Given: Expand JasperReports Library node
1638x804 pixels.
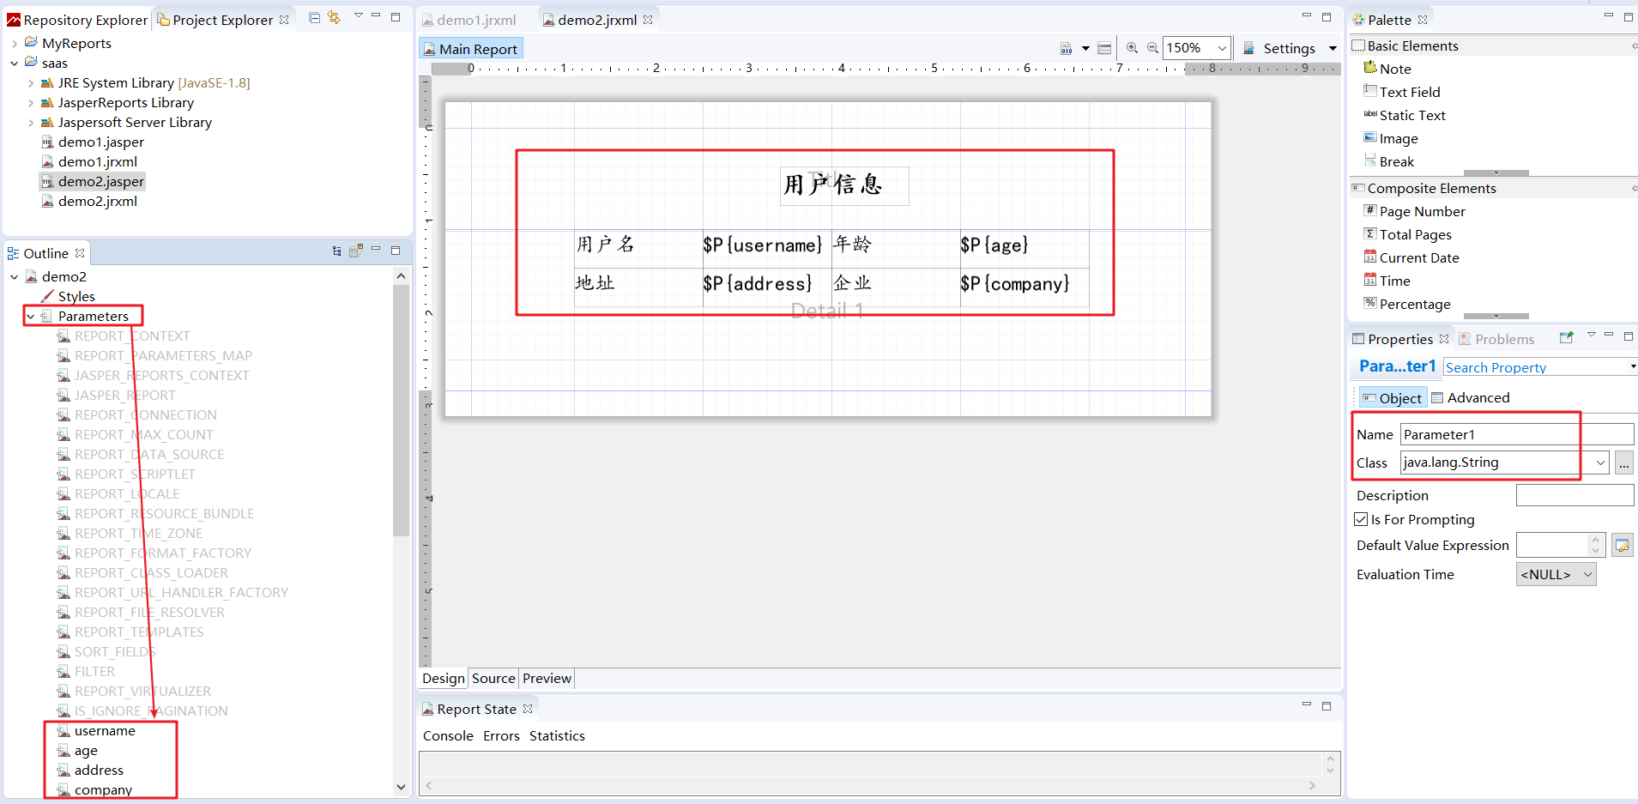Looking at the screenshot, I should pos(31,102).
